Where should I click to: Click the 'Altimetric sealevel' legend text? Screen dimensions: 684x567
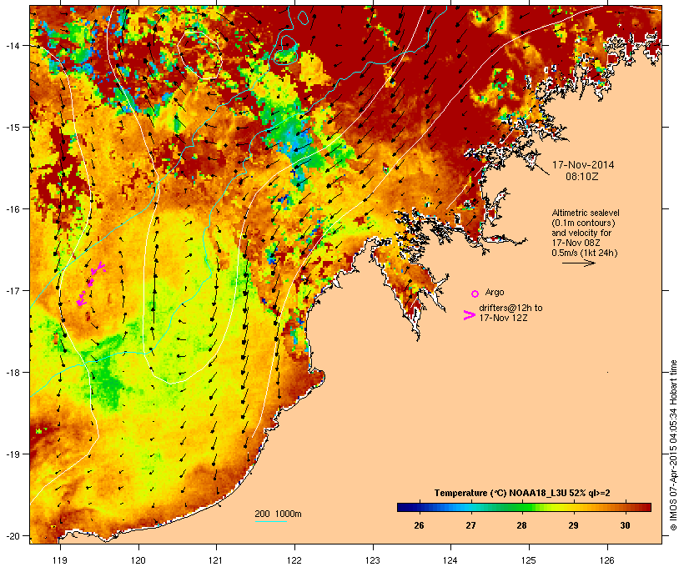(x=586, y=213)
